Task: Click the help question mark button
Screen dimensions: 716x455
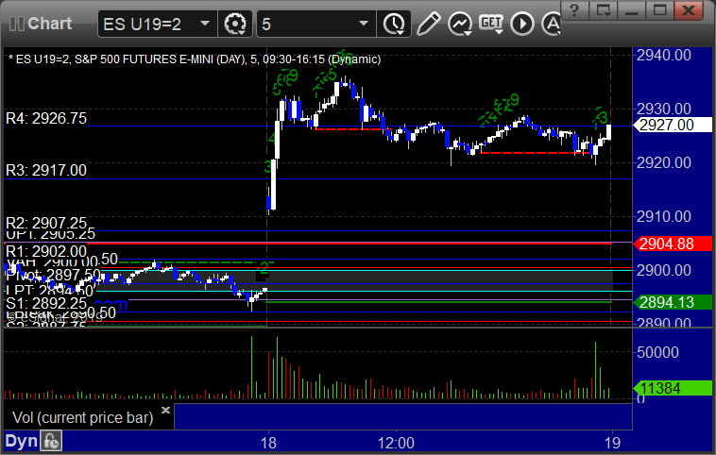Action: 574,9
